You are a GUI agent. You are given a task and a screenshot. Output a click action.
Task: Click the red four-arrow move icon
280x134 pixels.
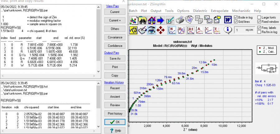point(161,30)
